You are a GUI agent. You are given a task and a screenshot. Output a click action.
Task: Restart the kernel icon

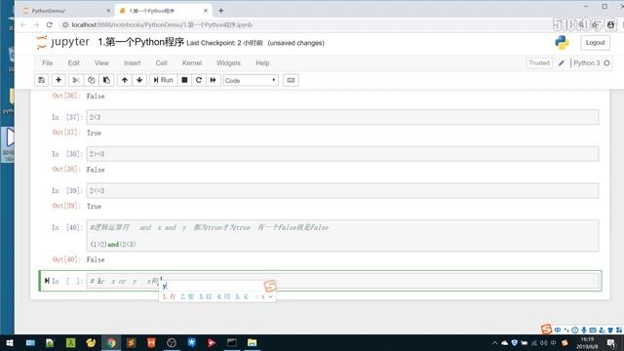(x=199, y=80)
